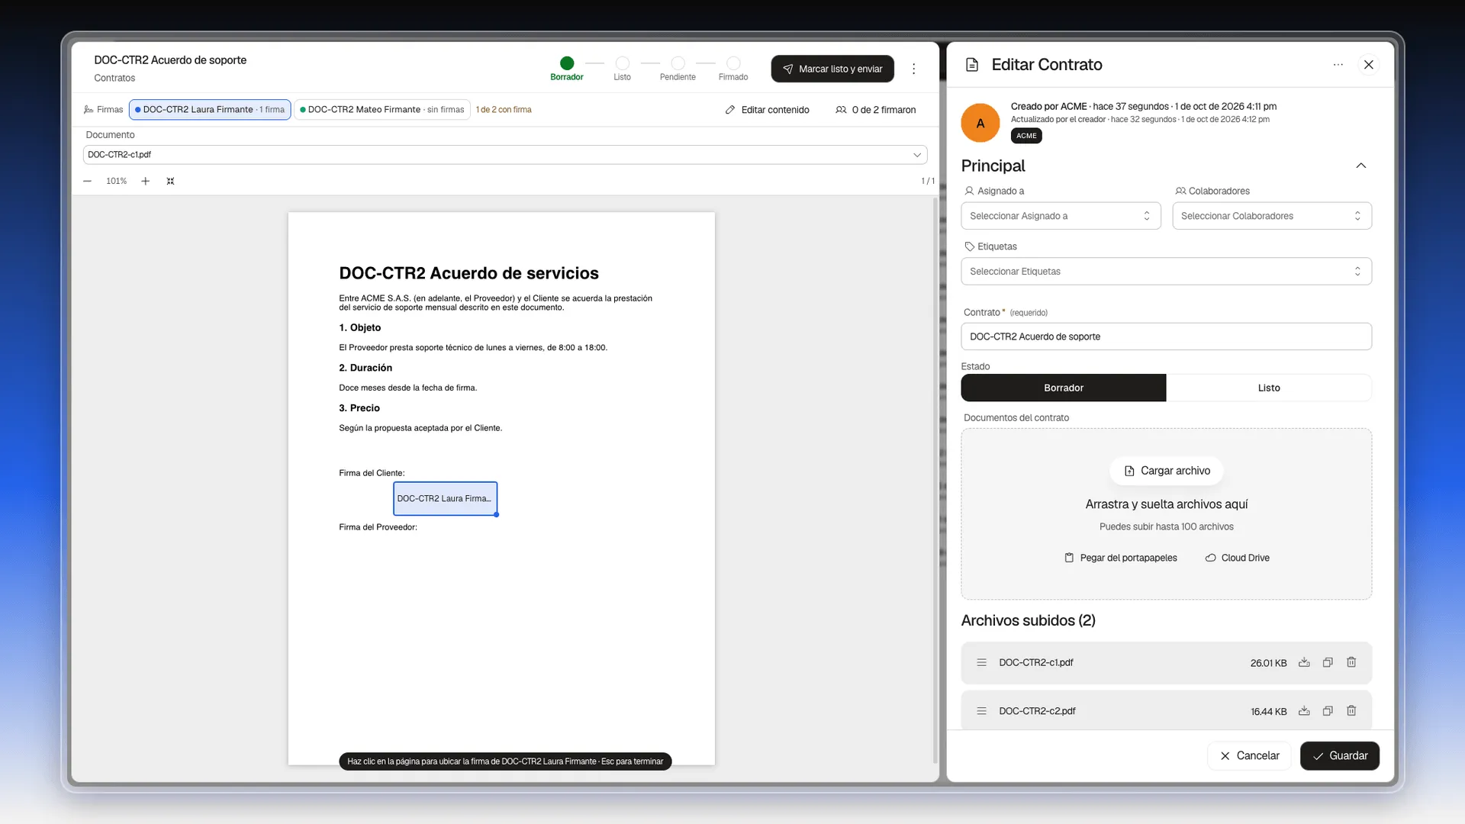Click the Contrato name input field

(1166, 336)
